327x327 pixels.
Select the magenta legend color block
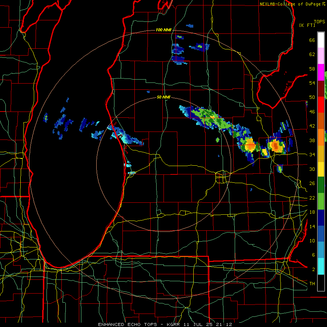pos(321,72)
